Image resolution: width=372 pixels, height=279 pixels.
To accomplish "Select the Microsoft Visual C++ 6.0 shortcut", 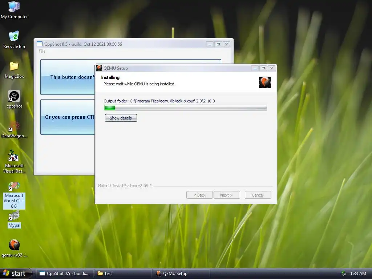I will (x=14, y=195).
